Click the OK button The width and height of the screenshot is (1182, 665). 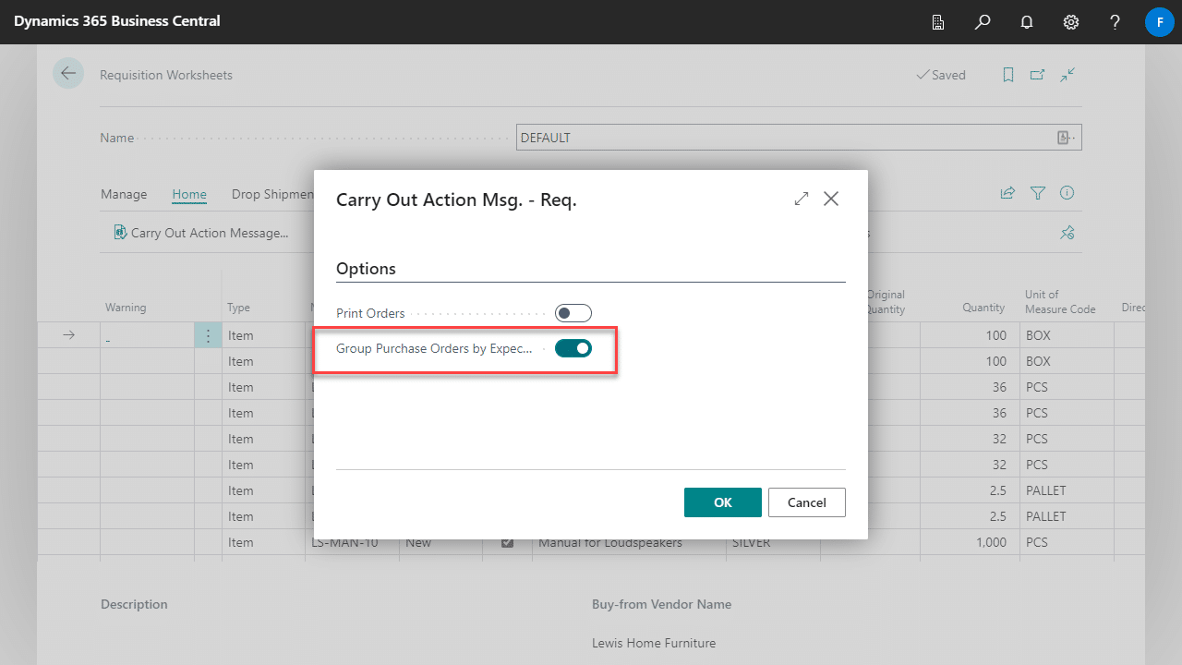pyautogui.click(x=723, y=502)
